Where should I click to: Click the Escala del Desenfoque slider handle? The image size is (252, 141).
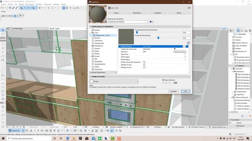(158, 38)
